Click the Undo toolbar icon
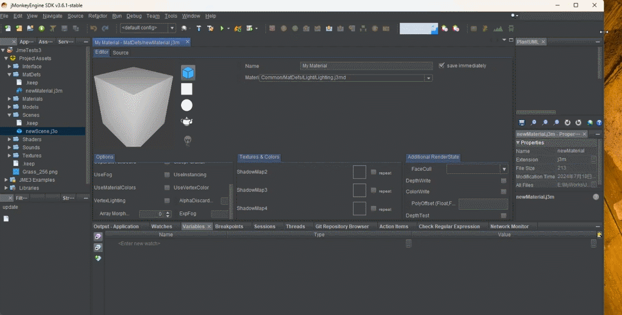 click(x=94, y=28)
